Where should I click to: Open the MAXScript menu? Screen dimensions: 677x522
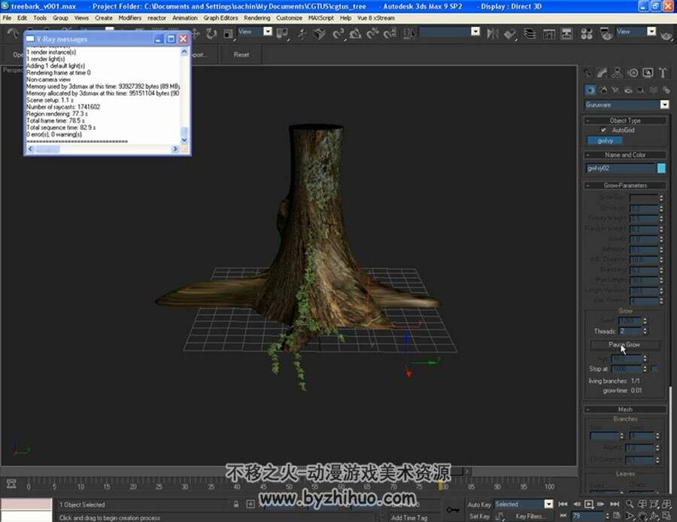320,18
